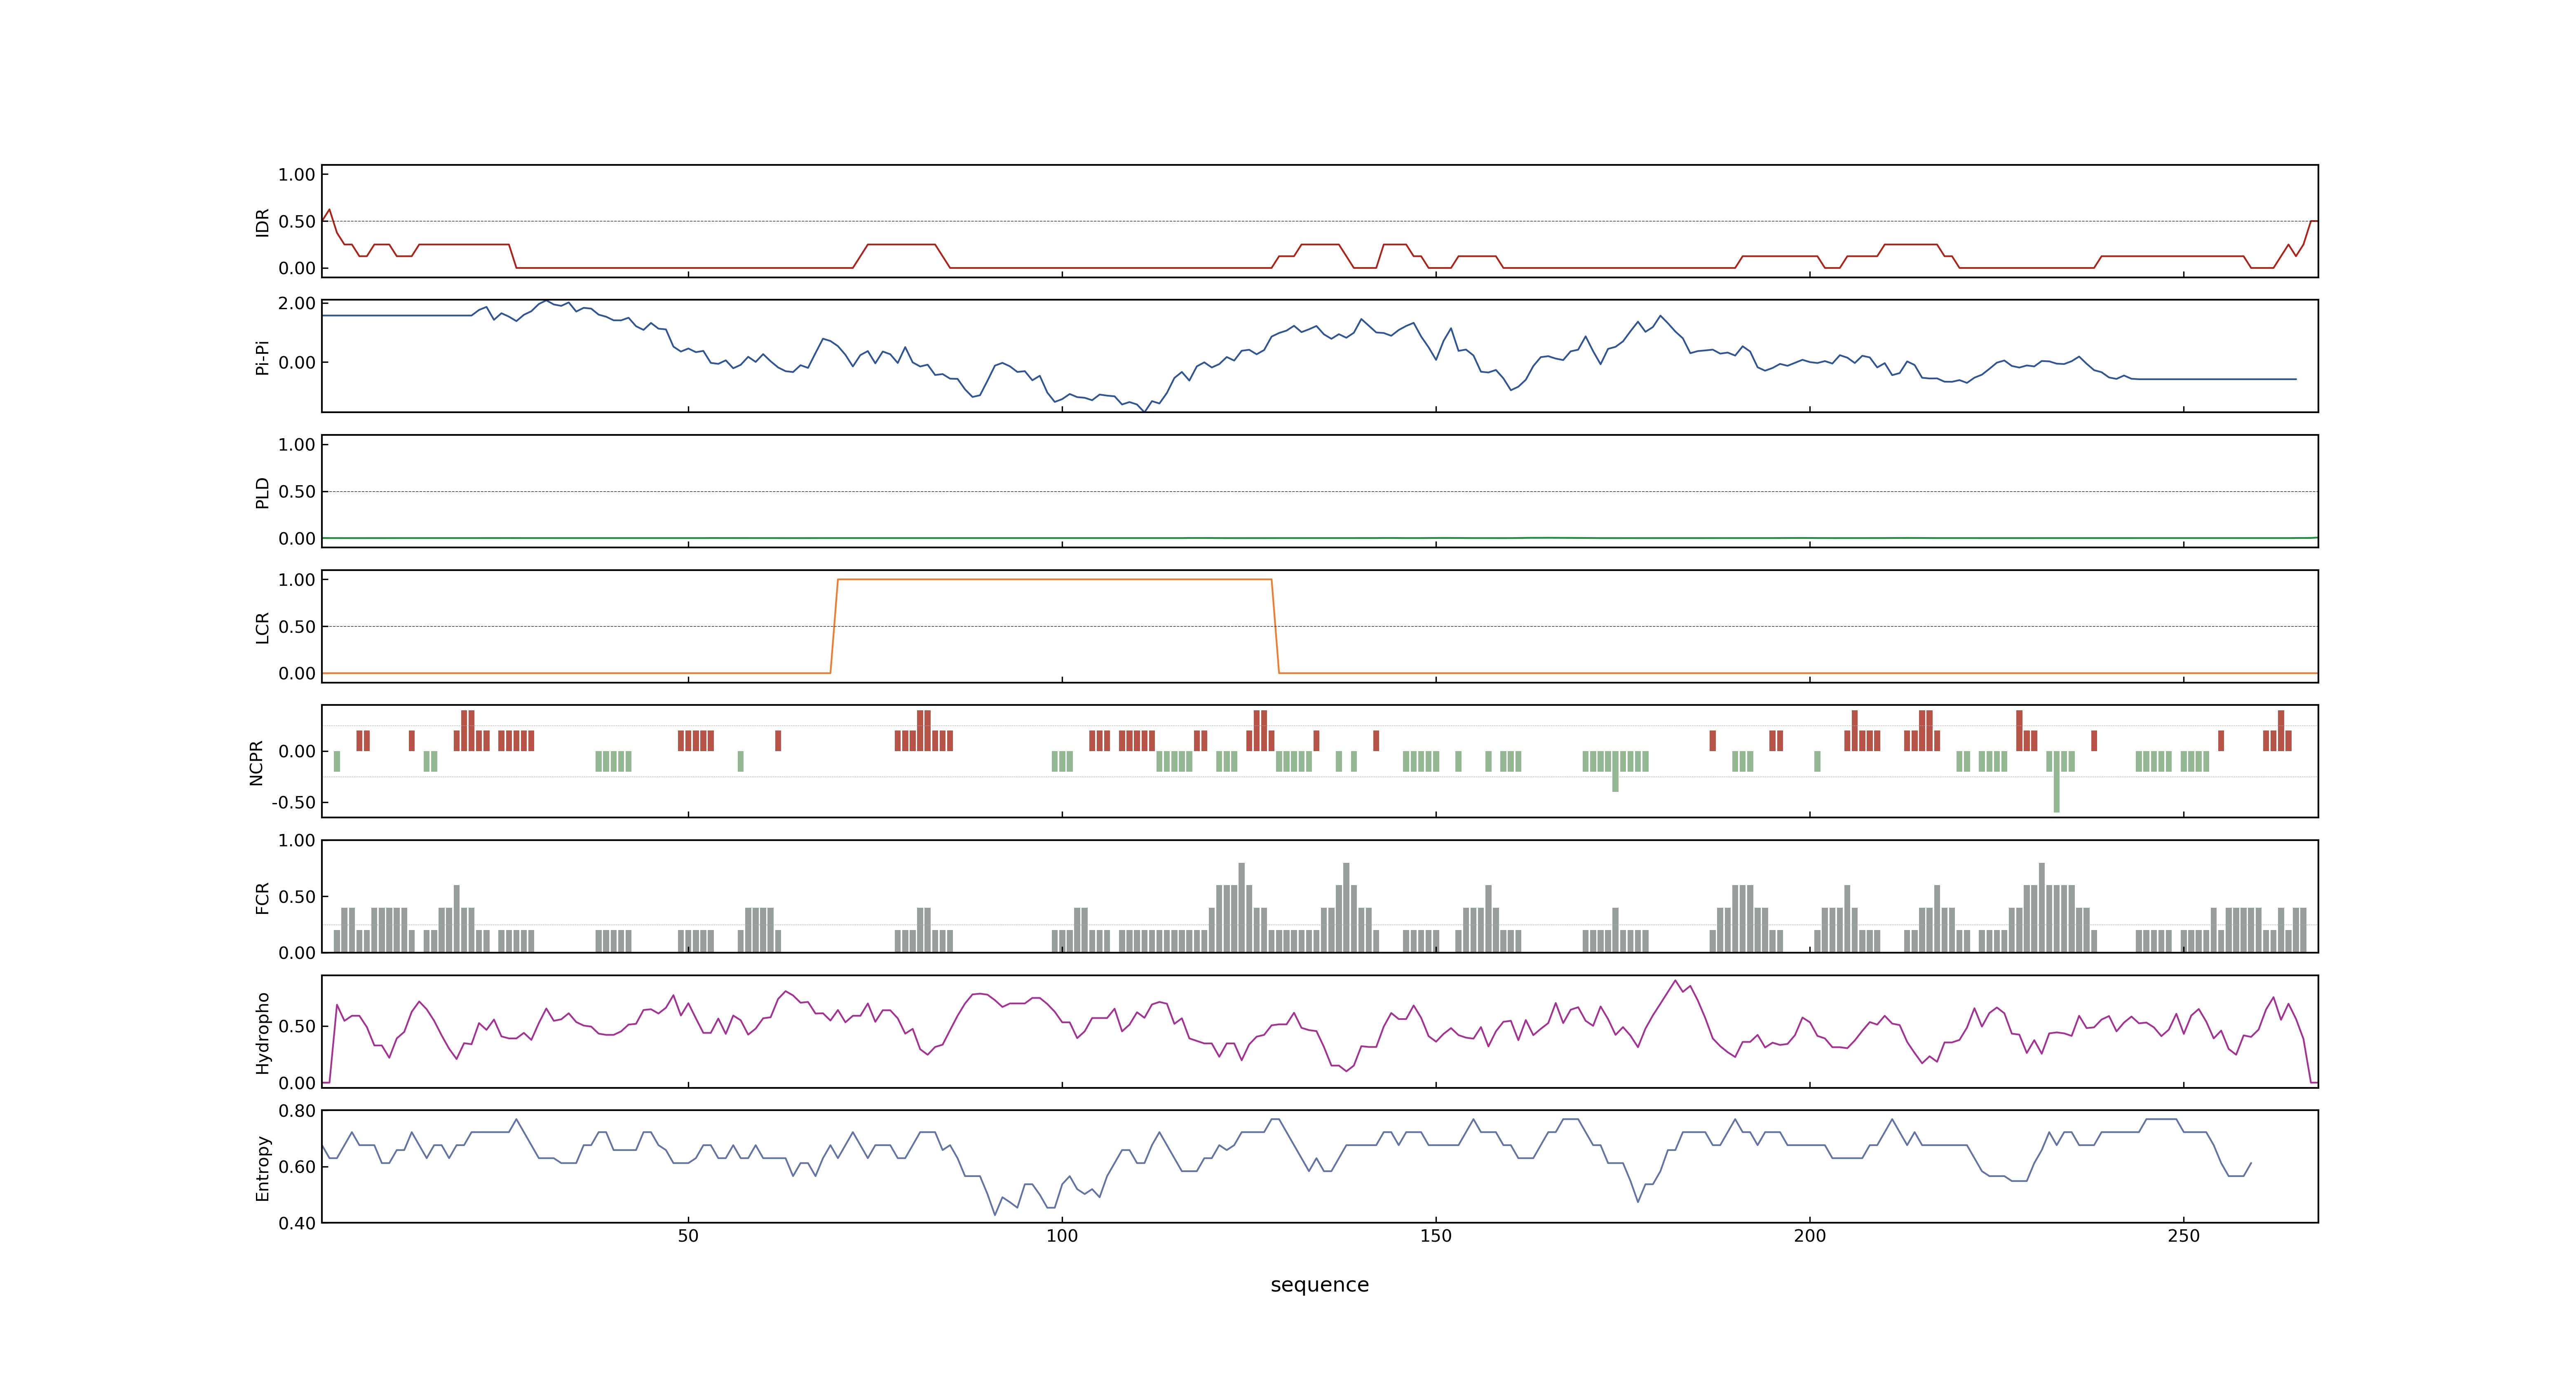Click the x-axis tick label 50

point(688,1236)
